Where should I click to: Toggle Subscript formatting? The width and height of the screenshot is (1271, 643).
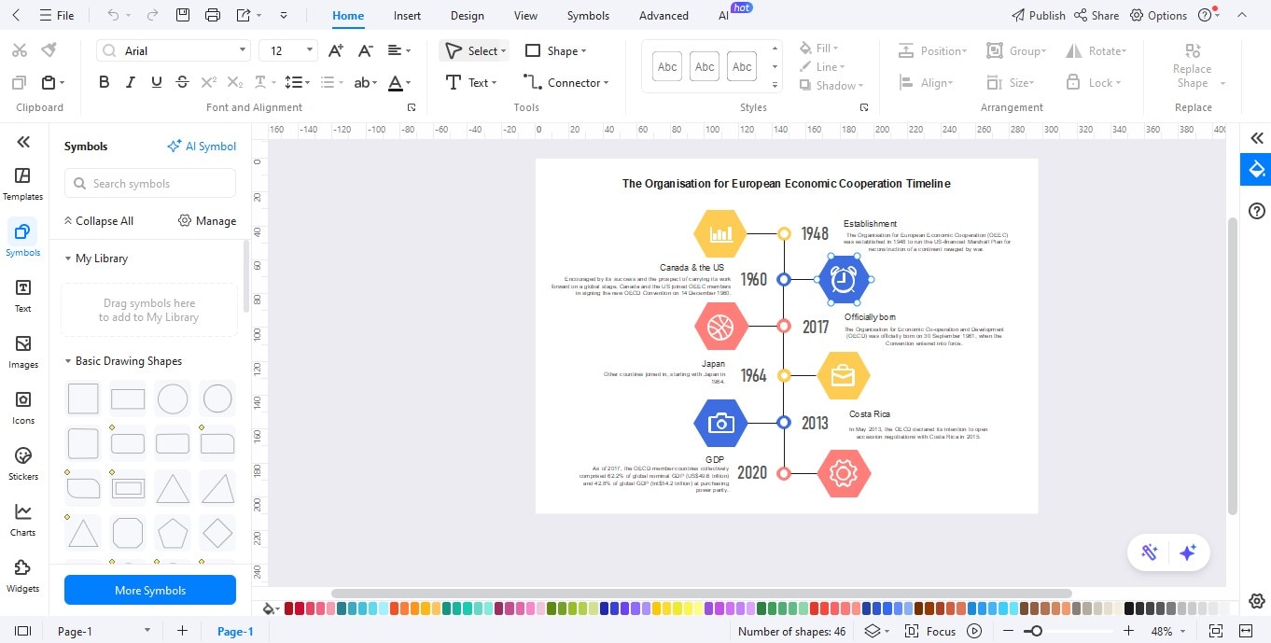235,82
